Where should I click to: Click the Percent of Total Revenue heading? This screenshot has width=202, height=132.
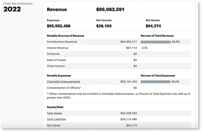point(157,36)
